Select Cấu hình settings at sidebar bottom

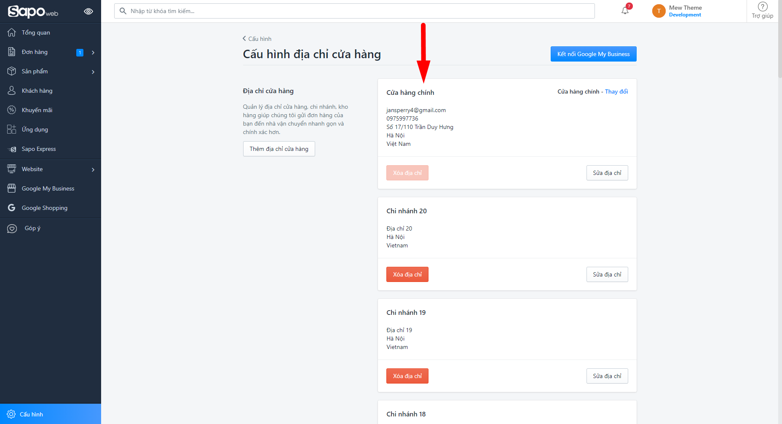[x=31, y=414]
